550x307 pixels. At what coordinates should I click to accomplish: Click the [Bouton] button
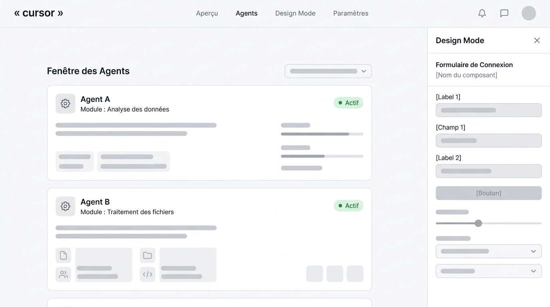488,193
